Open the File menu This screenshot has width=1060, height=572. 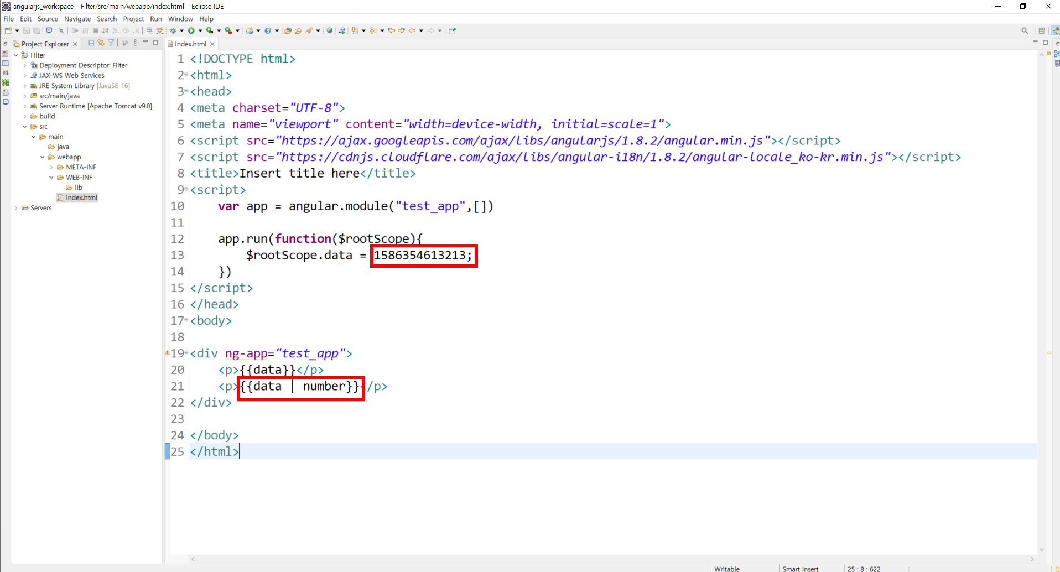click(x=9, y=19)
